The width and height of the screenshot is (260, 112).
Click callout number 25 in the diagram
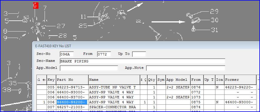tap(83, 26)
